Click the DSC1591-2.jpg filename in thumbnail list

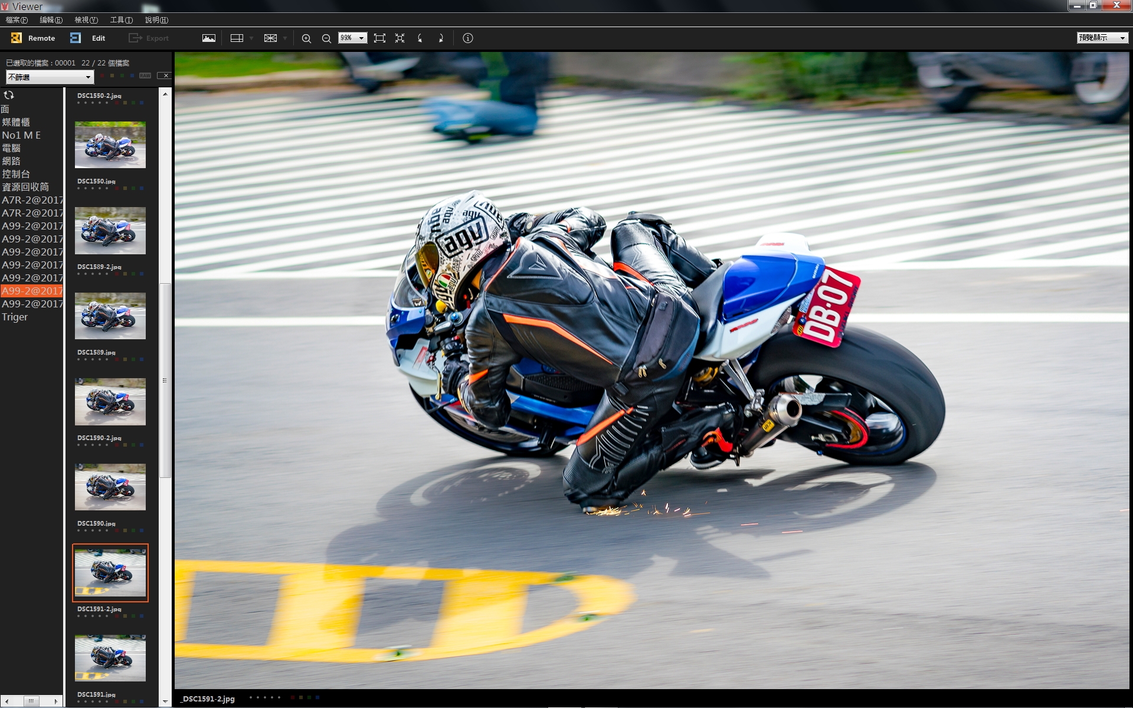[99, 609]
